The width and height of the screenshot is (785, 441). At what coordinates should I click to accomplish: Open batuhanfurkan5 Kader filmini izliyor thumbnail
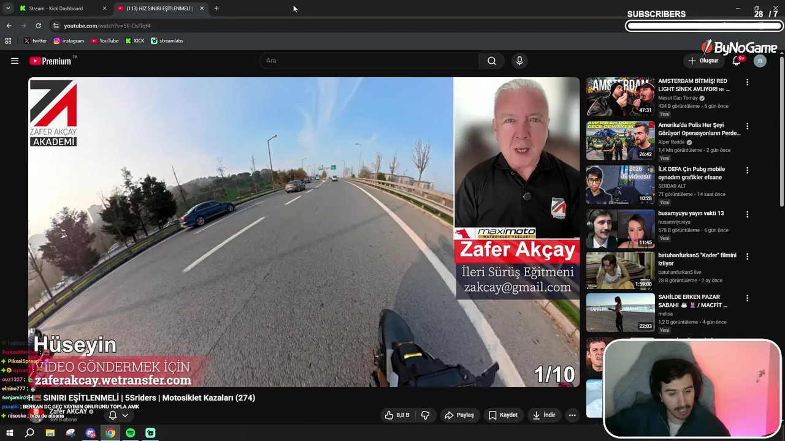pyautogui.click(x=621, y=270)
